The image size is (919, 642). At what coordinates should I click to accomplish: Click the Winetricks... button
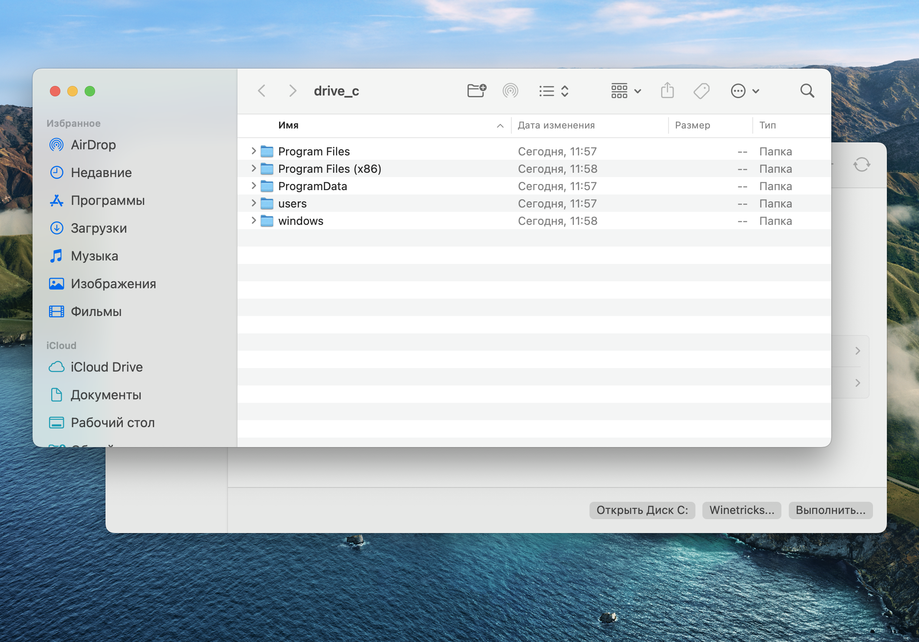pyautogui.click(x=742, y=510)
